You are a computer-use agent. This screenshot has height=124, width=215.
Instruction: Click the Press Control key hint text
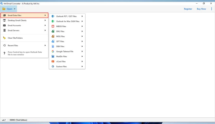click(25, 53)
